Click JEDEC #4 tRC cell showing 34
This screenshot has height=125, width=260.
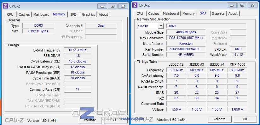(x=217, y=98)
